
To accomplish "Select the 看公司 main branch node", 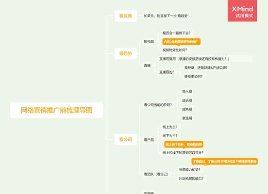I will [126, 140].
